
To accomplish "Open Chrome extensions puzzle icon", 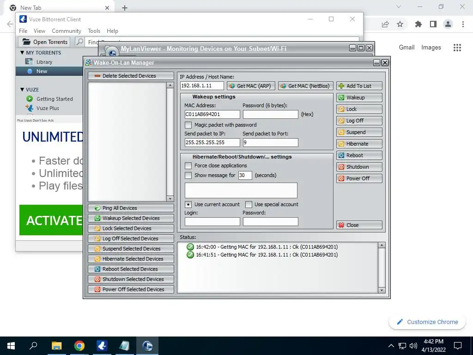I will (x=418, y=24).
